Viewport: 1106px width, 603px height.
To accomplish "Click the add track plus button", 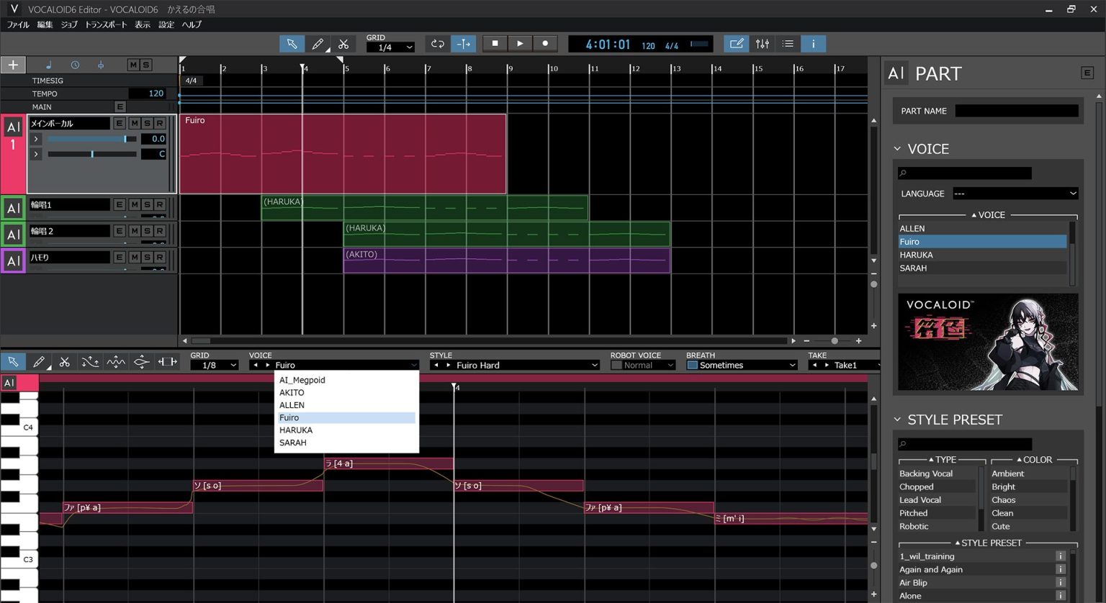I will 13,65.
